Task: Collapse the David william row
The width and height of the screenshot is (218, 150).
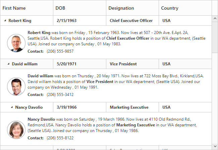Action: (x=8, y=64)
